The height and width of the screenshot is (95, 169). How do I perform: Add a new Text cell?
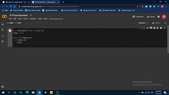tap(18, 23)
